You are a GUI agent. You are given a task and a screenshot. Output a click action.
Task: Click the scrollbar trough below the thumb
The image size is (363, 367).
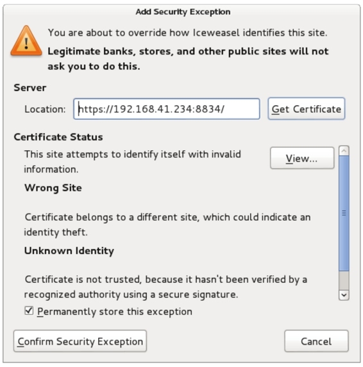pyautogui.click(x=344, y=281)
